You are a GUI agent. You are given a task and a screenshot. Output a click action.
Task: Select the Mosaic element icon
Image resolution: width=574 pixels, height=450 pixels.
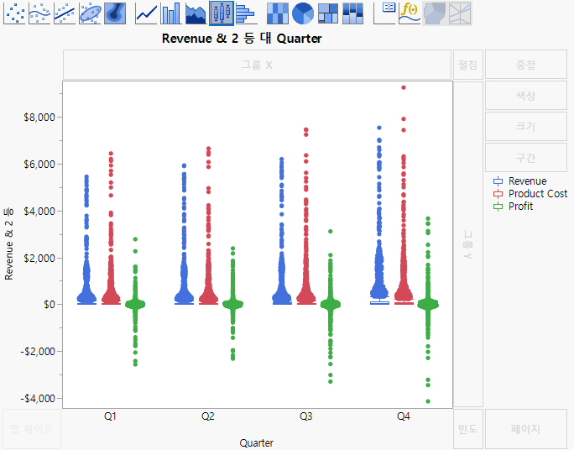coord(353,13)
